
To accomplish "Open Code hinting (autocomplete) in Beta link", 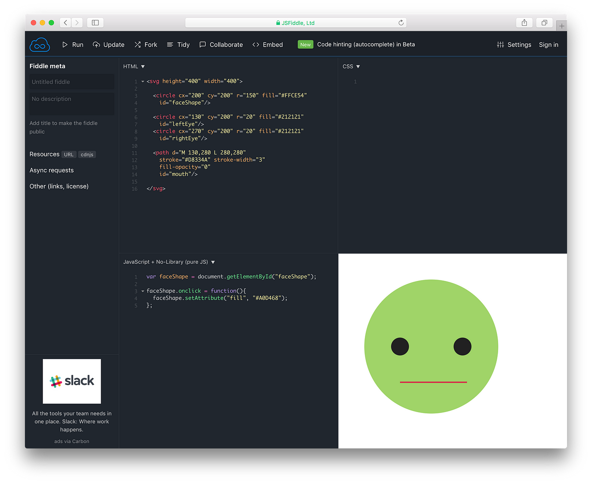I will click(366, 44).
